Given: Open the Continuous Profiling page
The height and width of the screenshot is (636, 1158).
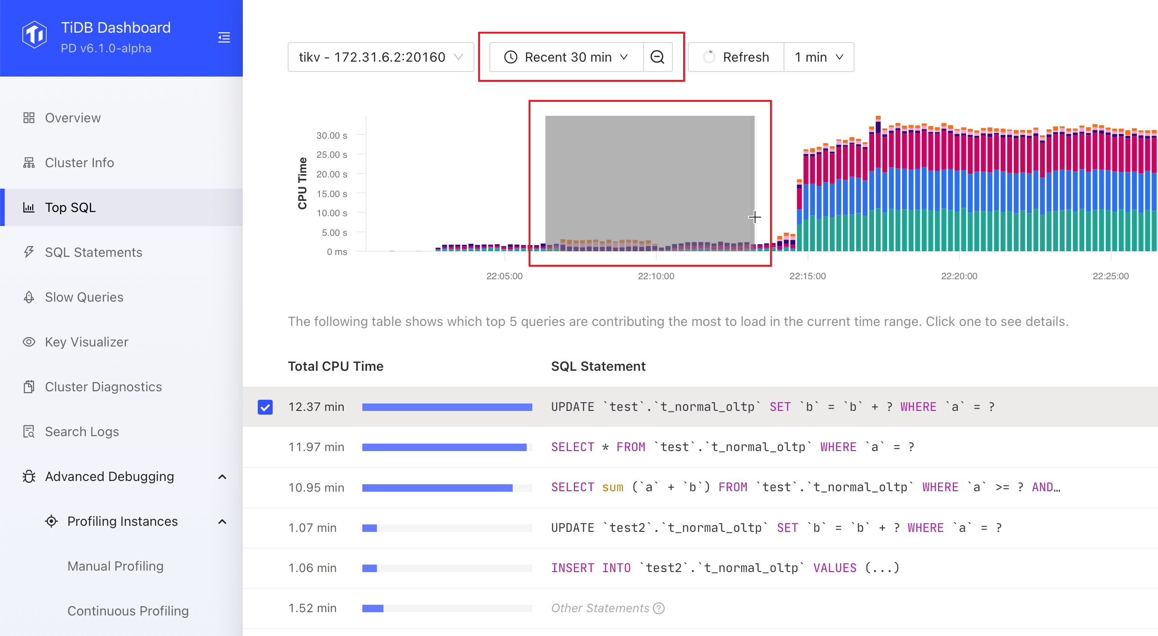Looking at the screenshot, I should (128, 611).
